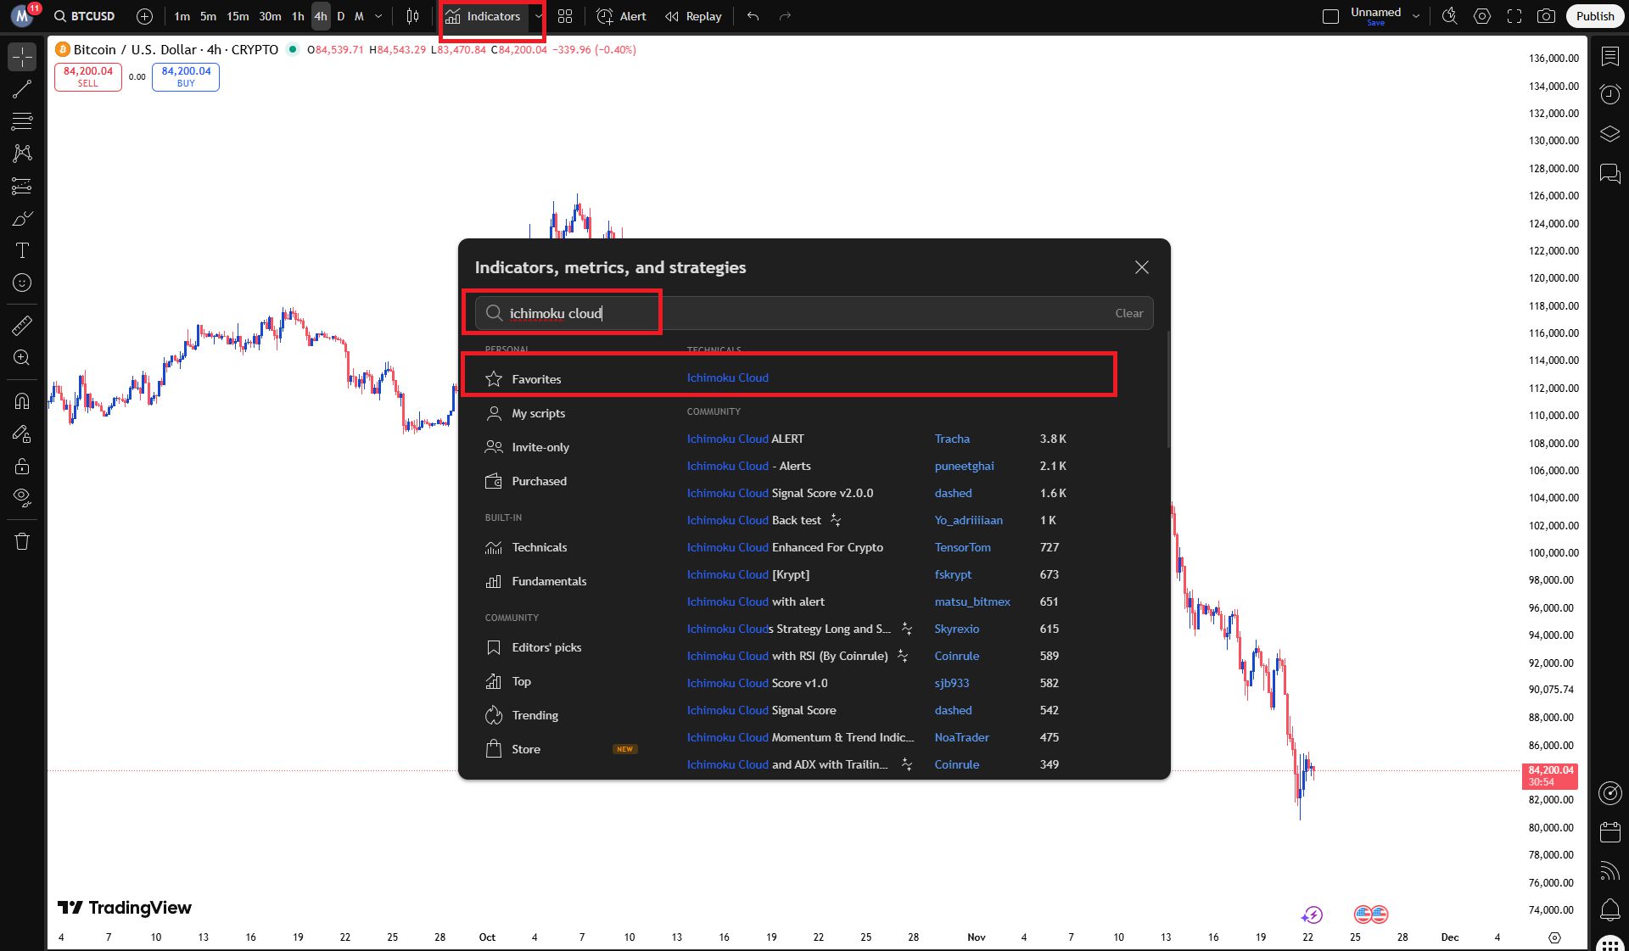Enter fullscreen mode
This screenshot has height=951, width=1629.
1514,16
